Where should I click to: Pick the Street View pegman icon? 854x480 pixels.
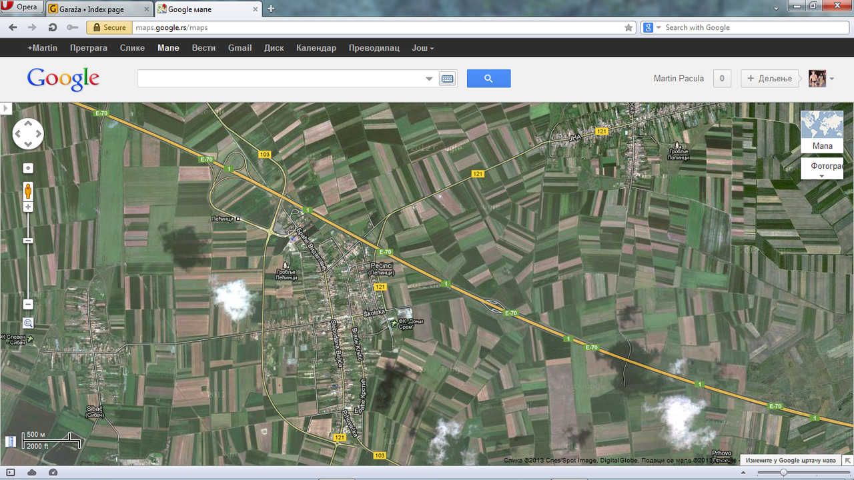pyautogui.click(x=28, y=191)
